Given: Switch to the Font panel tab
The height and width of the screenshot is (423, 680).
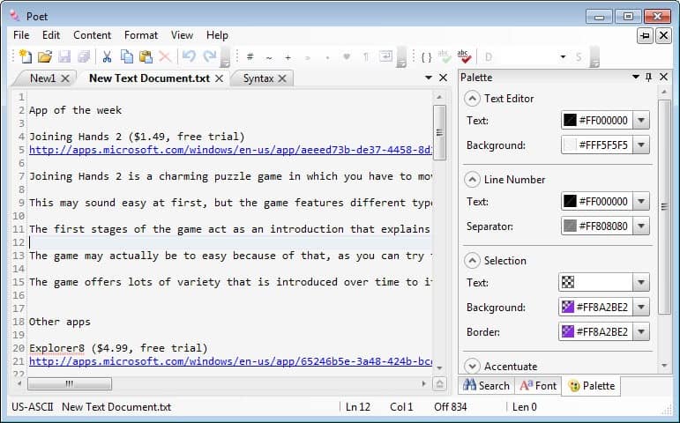Looking at the screenshot, I should (538, 385).
